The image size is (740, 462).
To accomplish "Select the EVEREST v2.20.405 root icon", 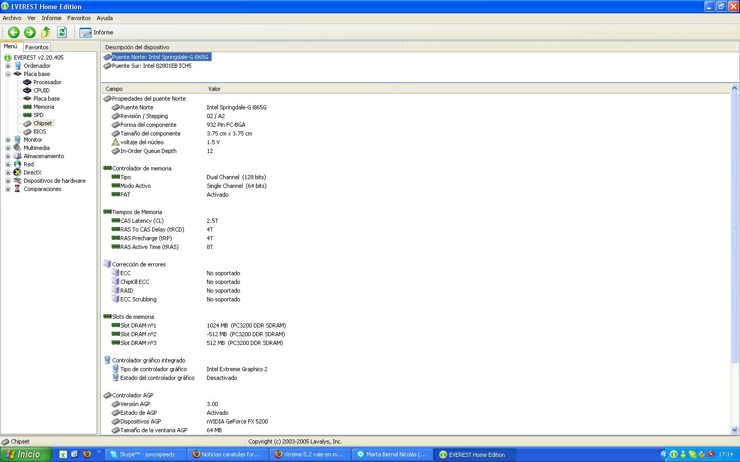I will [x=8, y=57].
